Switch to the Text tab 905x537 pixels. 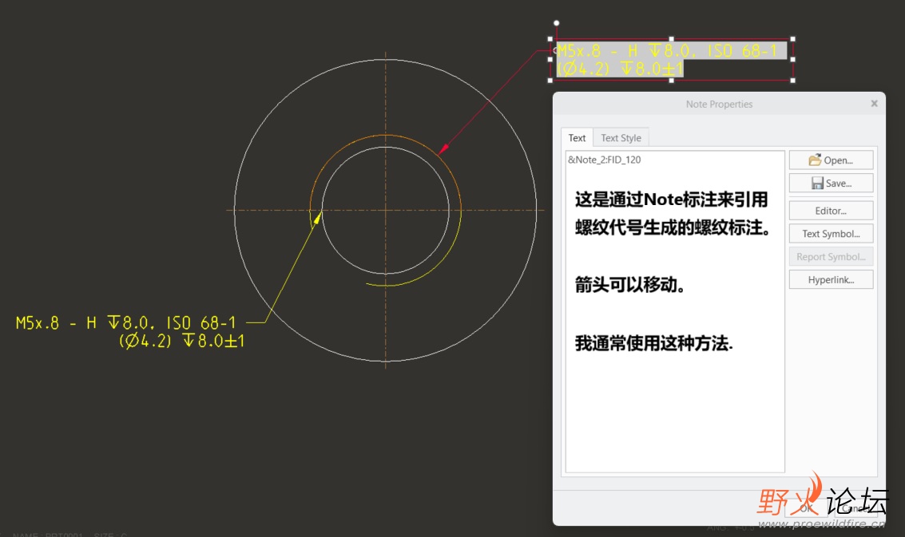577,138
